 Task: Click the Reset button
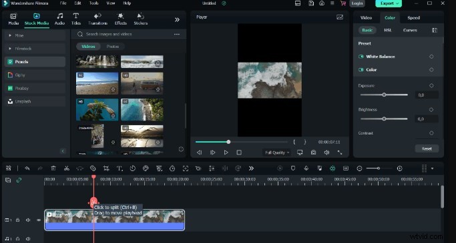pos(427,148)
